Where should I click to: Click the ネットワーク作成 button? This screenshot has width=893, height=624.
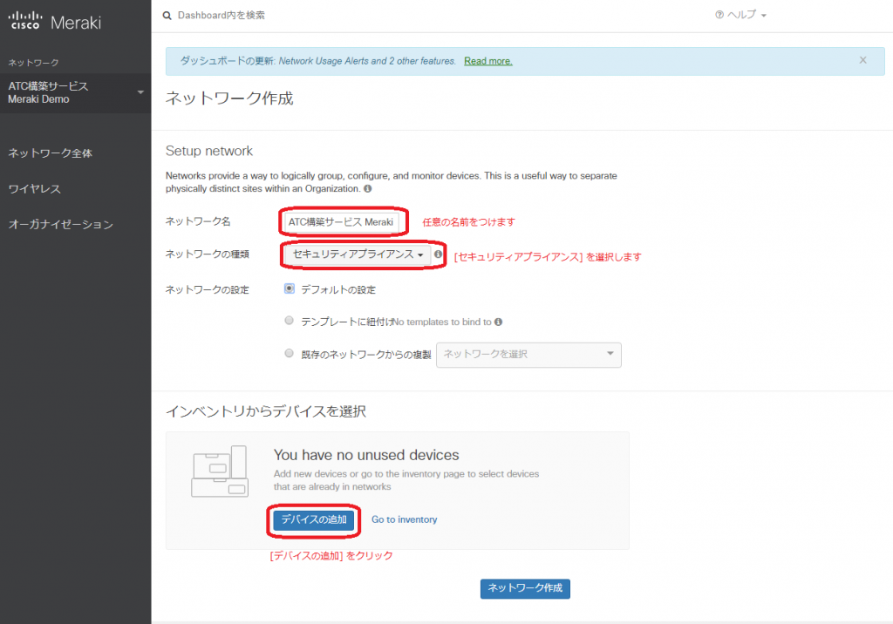525,588
